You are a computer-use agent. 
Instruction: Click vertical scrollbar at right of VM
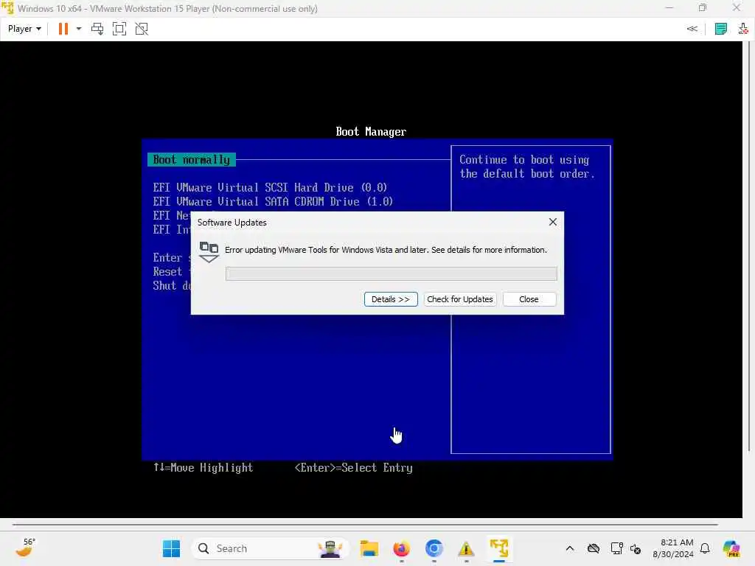(749, 246)
